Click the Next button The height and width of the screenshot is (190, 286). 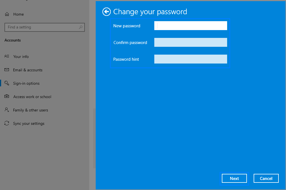tap(234, 178)
